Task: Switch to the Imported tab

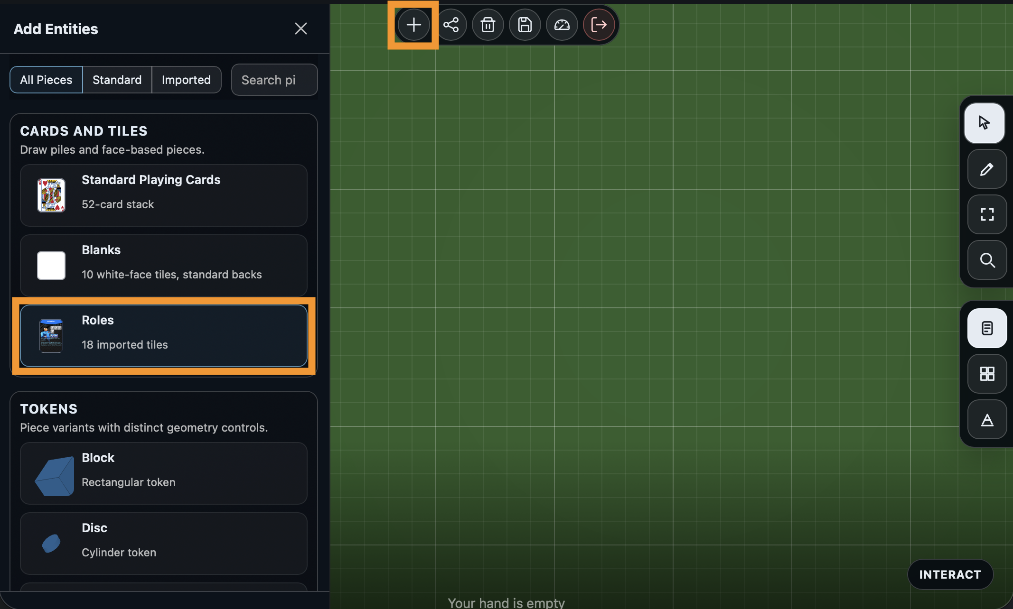Action: [x=186, y=80]
